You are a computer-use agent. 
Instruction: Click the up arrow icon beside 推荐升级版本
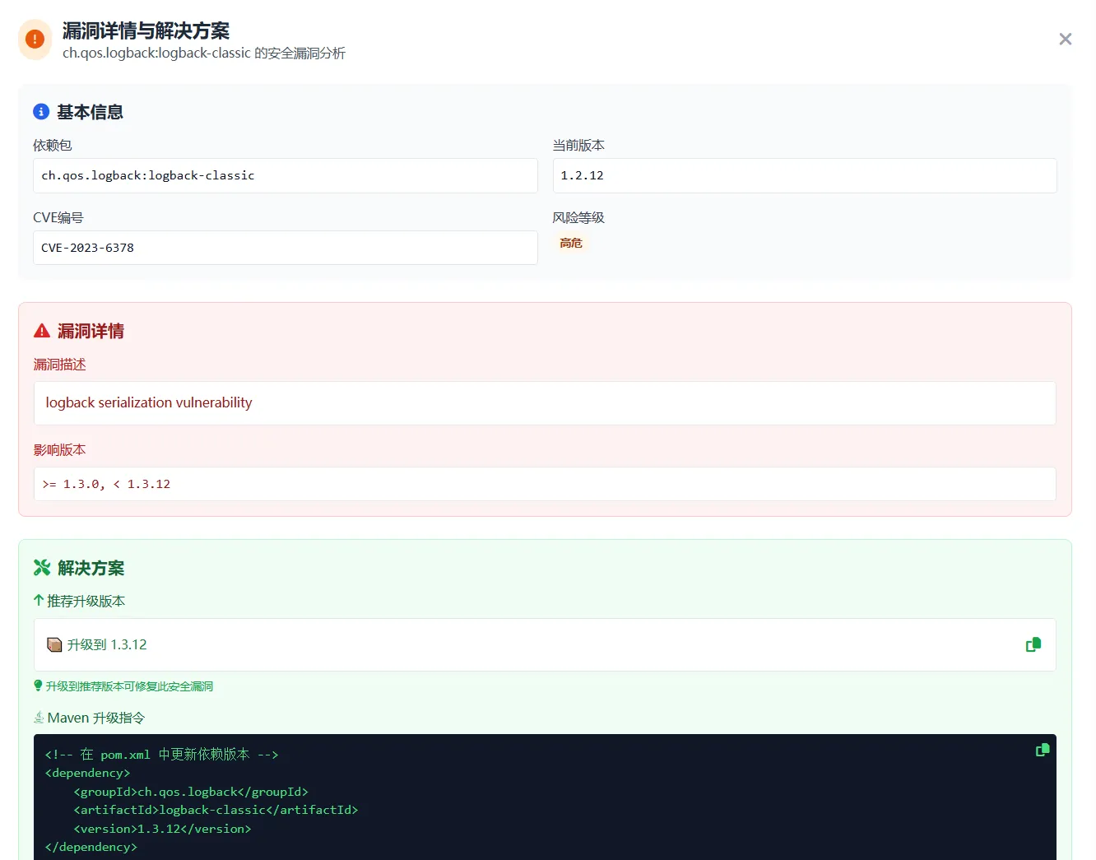click(39, 601)
